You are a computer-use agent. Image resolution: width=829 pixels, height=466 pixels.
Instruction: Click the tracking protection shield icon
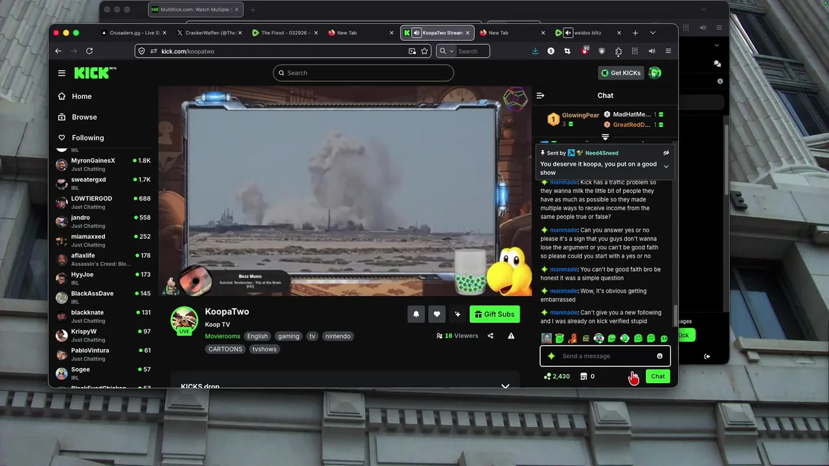click(142, 51)
